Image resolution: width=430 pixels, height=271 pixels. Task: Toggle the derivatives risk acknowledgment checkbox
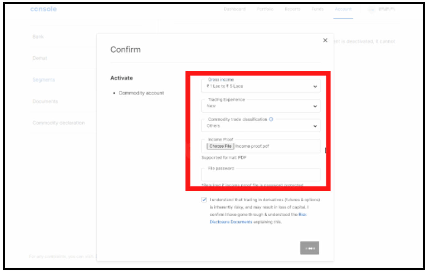pos(204,200)
